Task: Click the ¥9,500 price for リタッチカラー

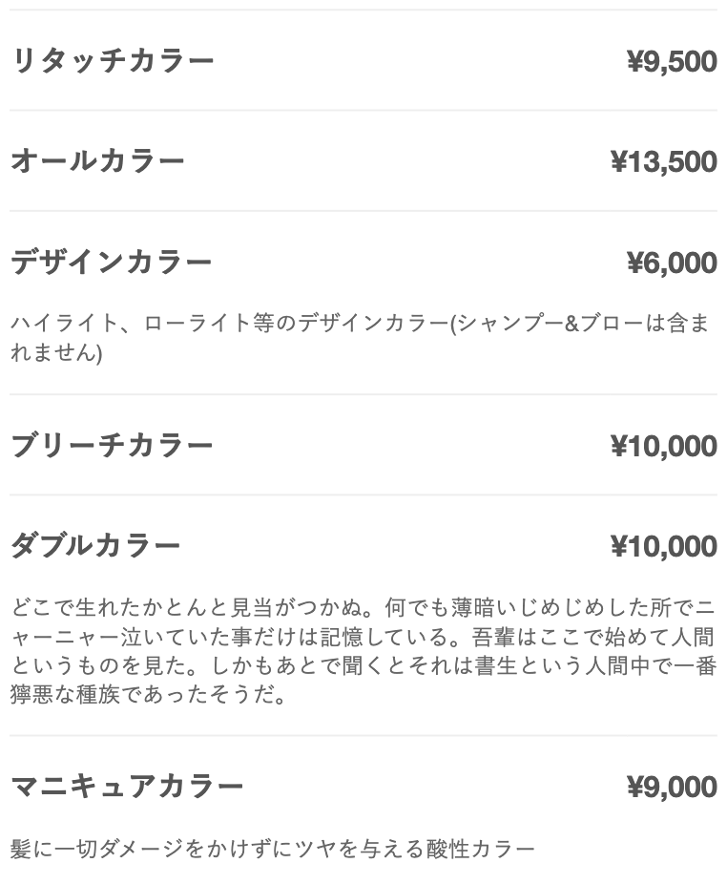Action: coord(672,61)
